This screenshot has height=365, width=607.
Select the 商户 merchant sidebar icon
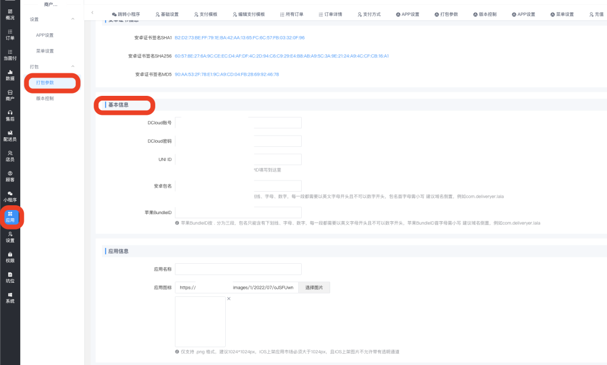[x=9, y=95]
